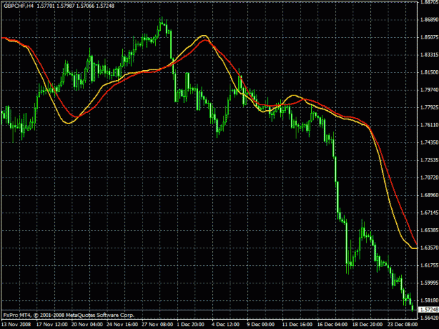439x329 pixels.
Task: Click the 17 Nov 12:00 date label
Action: pos(52,325)
